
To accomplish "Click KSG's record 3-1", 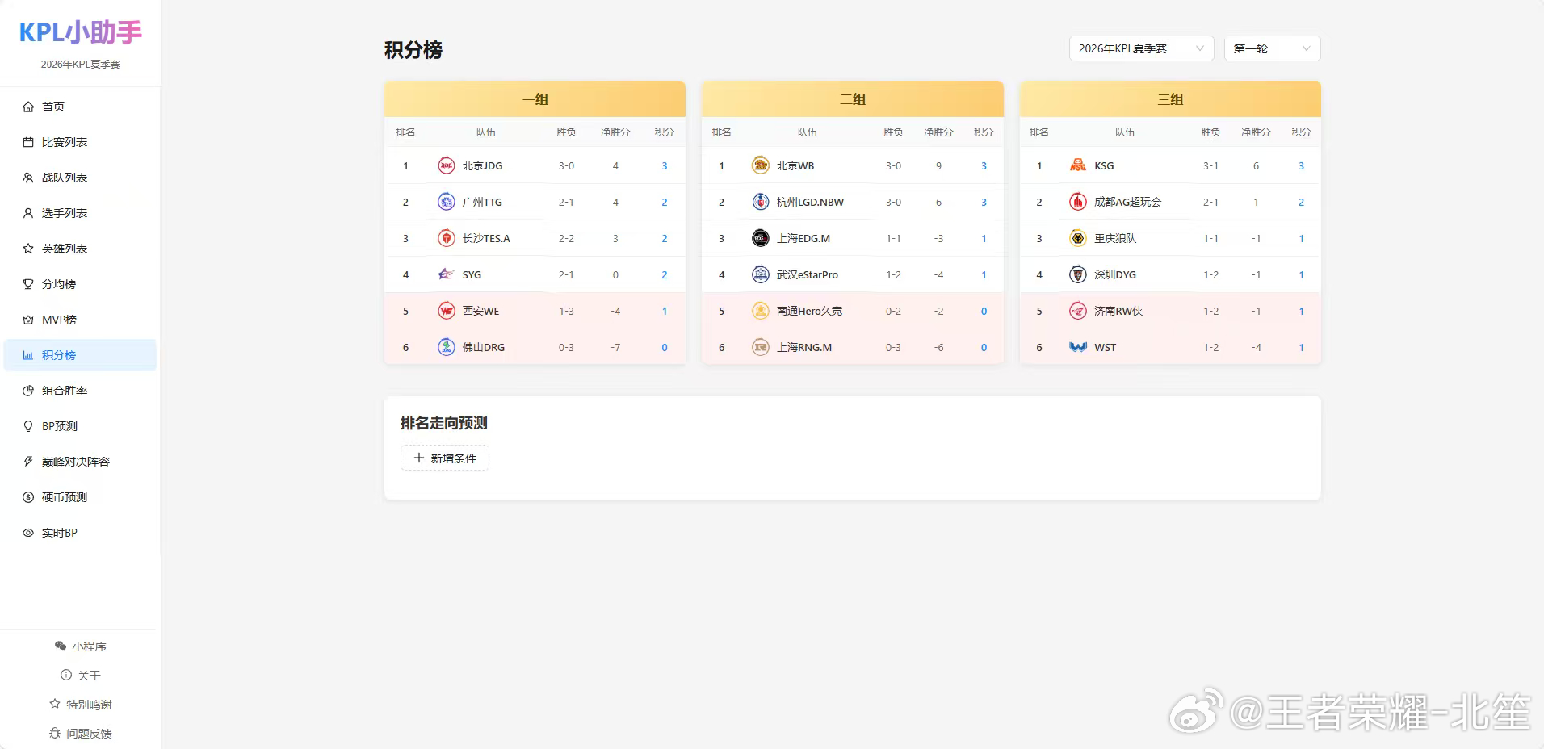I will [1210, 165].
